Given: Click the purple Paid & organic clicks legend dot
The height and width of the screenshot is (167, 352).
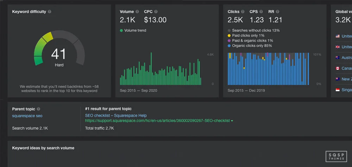Looking at the screenshot, I should pos(229,41).
